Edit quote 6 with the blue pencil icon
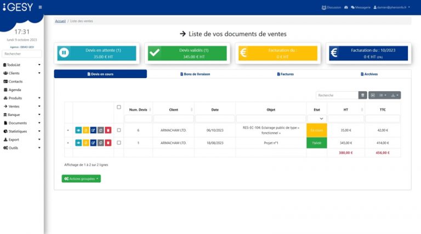 tap(93, 130)
